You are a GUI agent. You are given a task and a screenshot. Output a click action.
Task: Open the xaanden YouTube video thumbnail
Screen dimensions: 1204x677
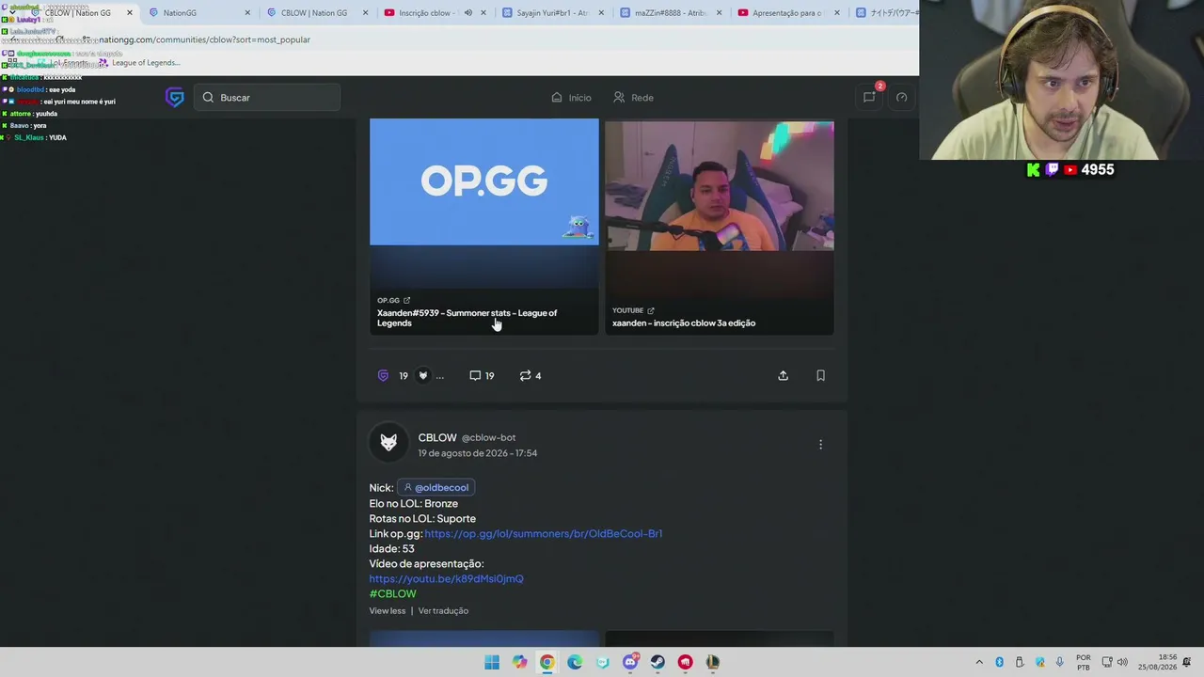[x=719, y=185]
